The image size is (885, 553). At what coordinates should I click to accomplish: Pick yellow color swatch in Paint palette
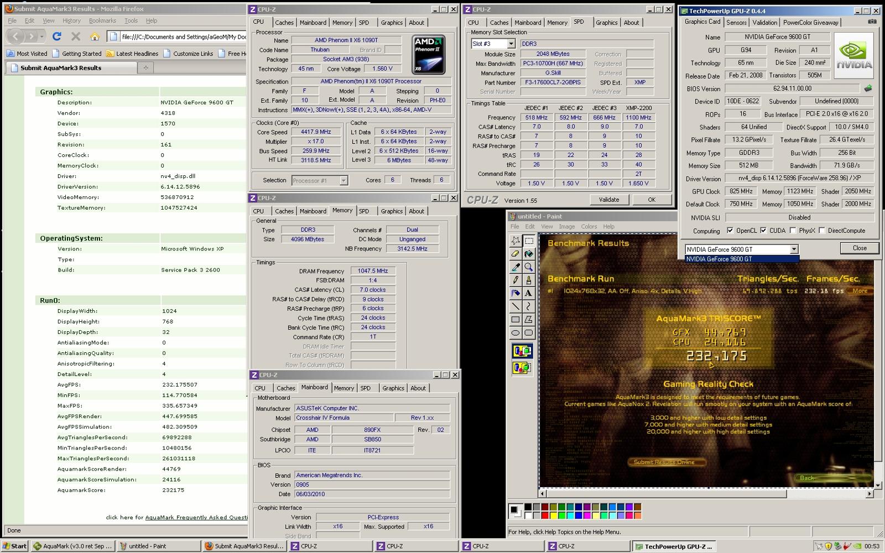(555, 515)
